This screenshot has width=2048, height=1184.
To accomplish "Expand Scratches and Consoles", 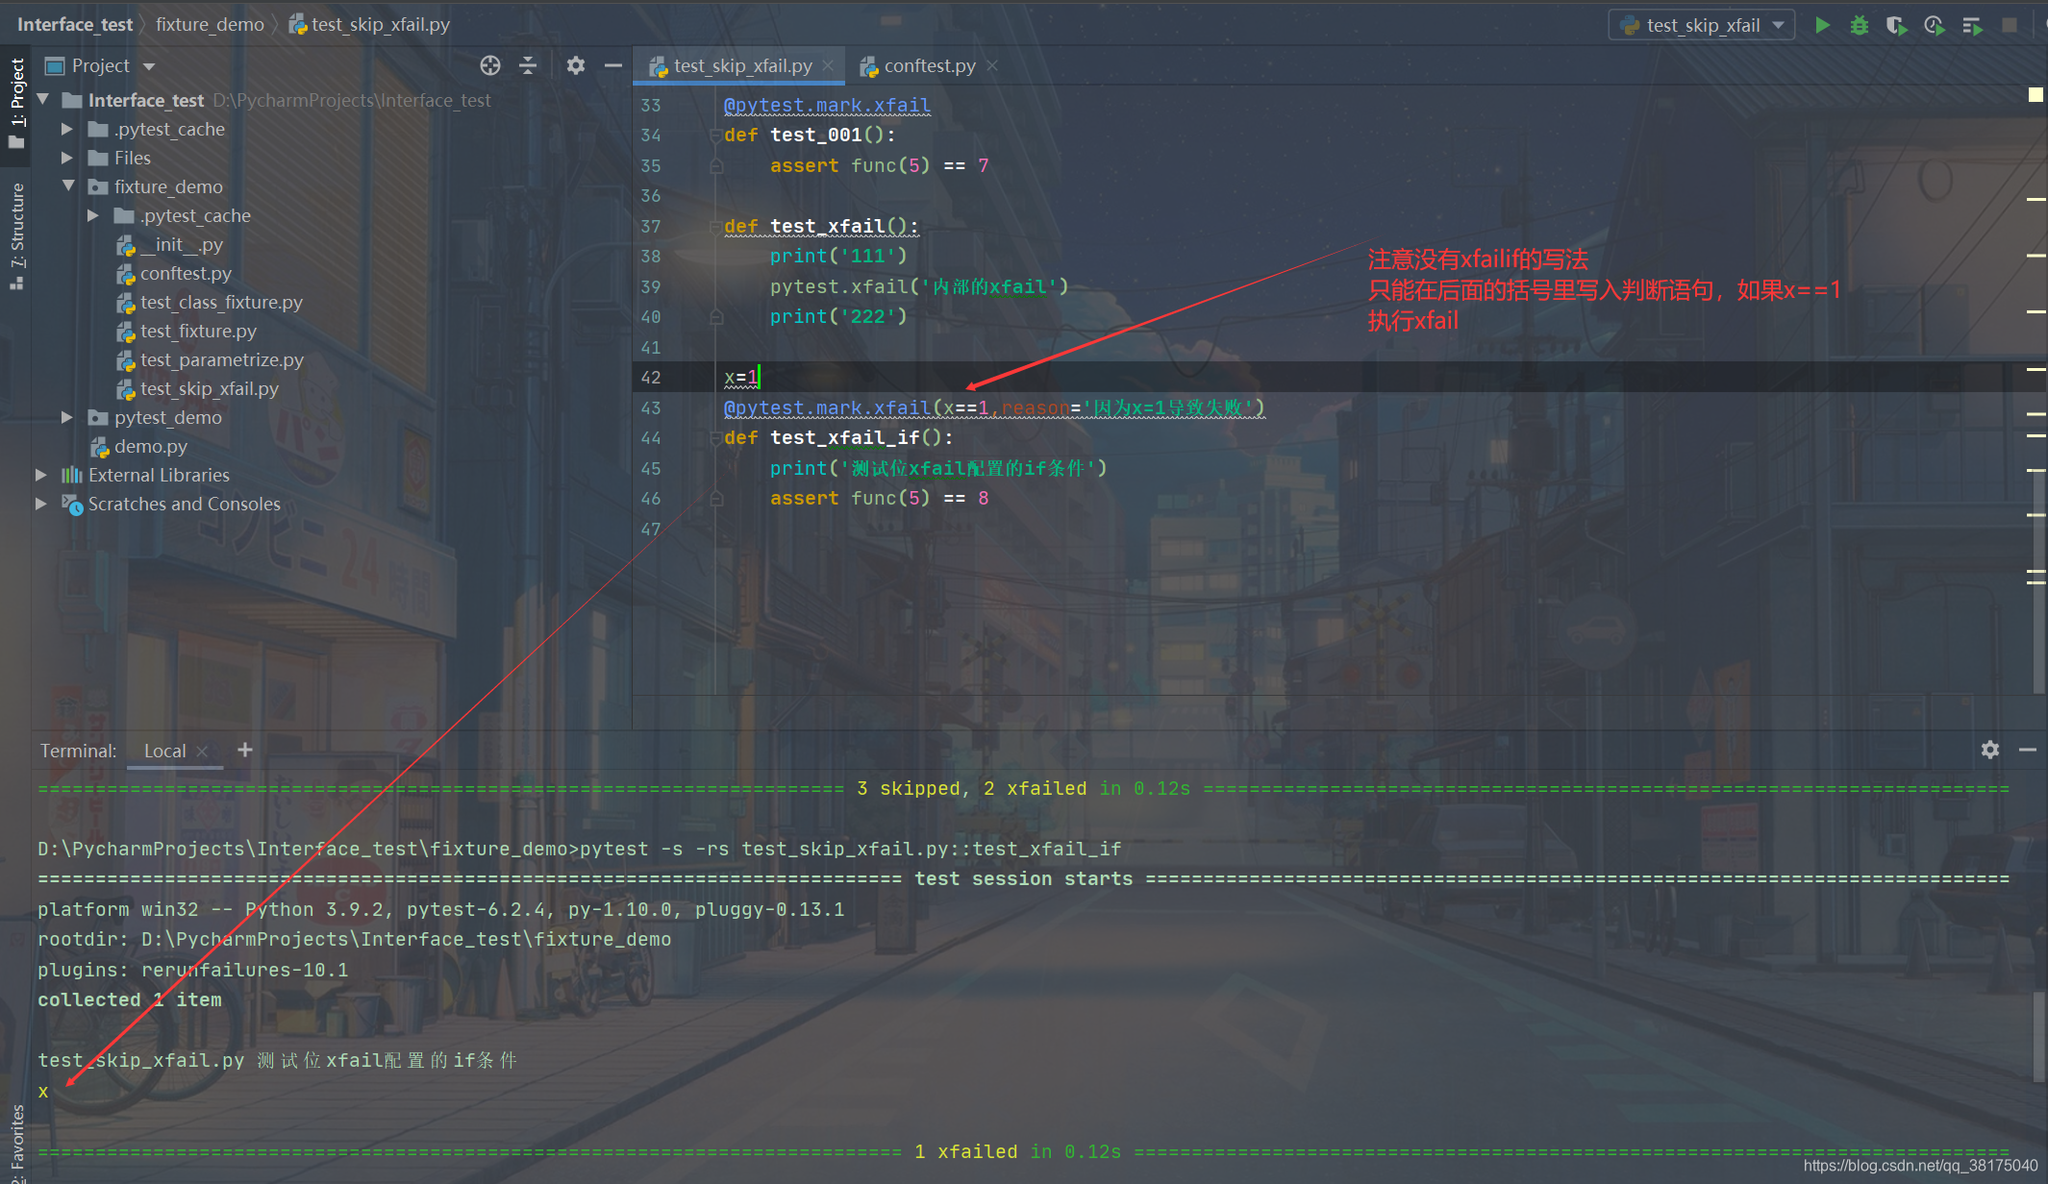I will [x=41, y=504].
